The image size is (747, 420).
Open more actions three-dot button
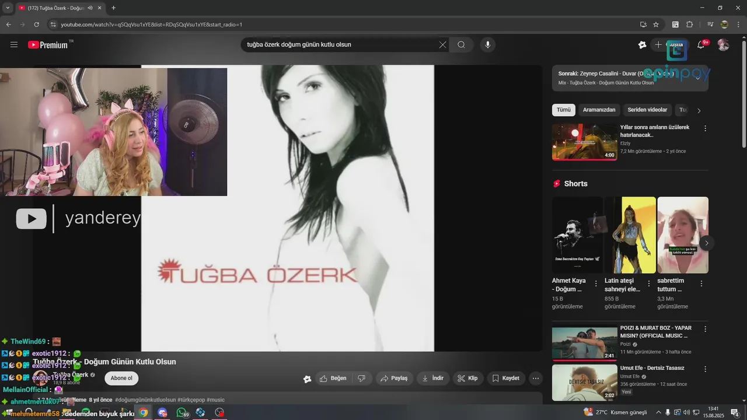pos(536,378)
